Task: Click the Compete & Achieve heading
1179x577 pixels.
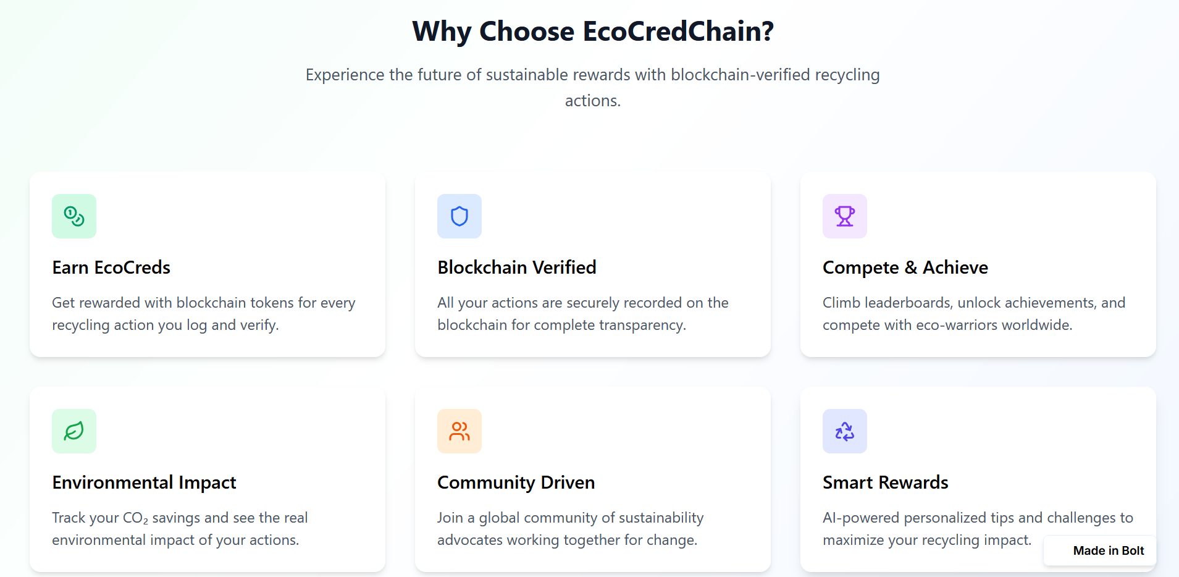Action: [x=905, y=267]
